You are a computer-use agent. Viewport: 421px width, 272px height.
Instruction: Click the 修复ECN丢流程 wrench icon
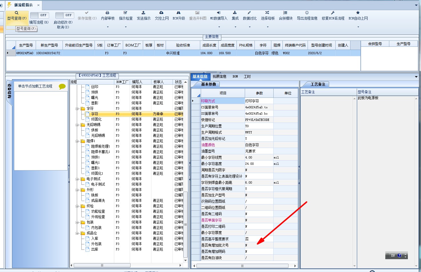click(333, 13)
